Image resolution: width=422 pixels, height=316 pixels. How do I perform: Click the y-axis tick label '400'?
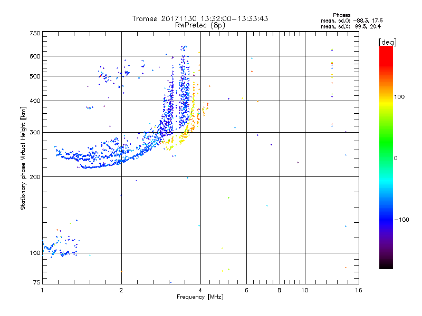coord(35,101)
